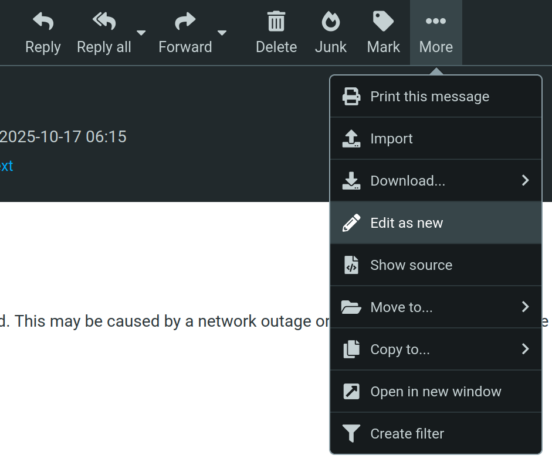Click the Forward arrow icon
Viewport: 552px width, 459px height.
tap(185, 22)
